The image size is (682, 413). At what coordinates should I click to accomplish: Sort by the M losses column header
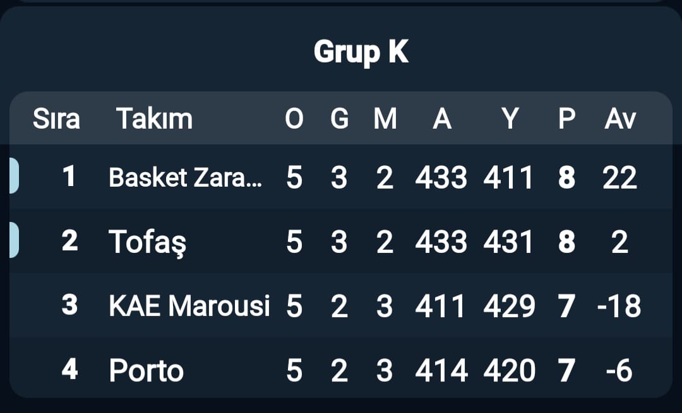(385, 119)
